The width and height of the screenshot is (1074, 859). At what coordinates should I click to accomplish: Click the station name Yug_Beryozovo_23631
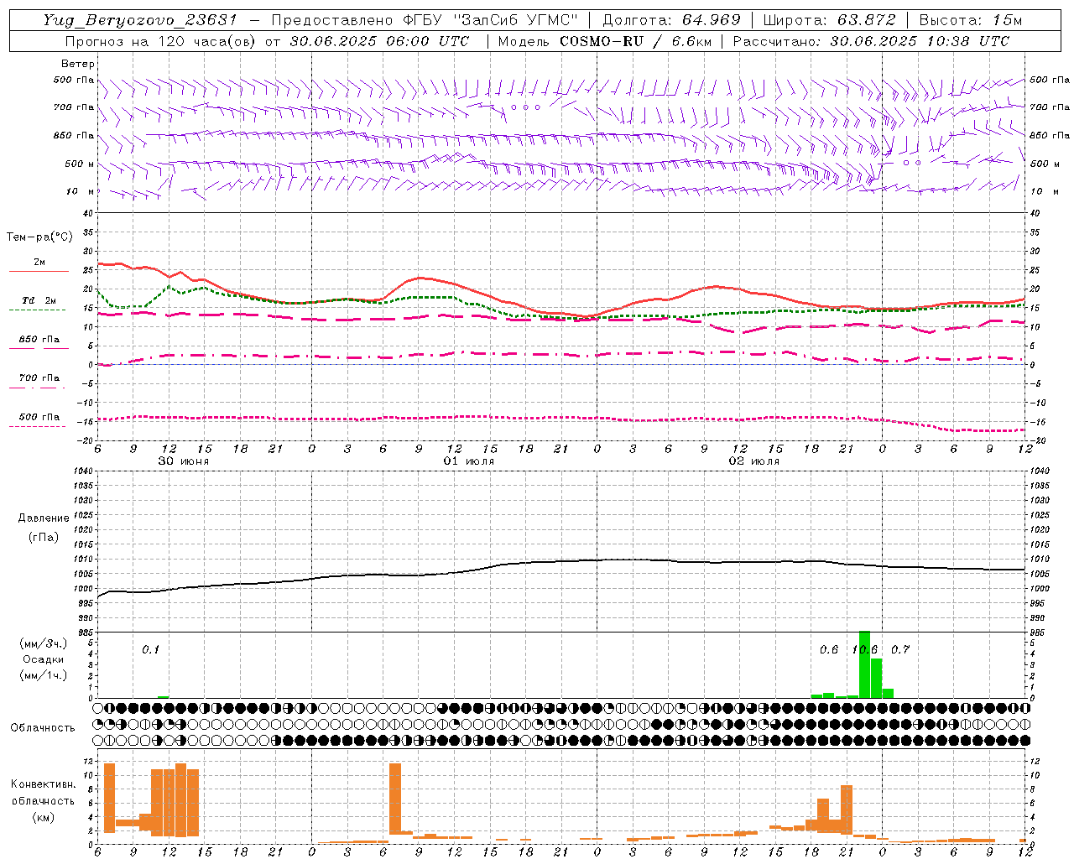point(140,20)
